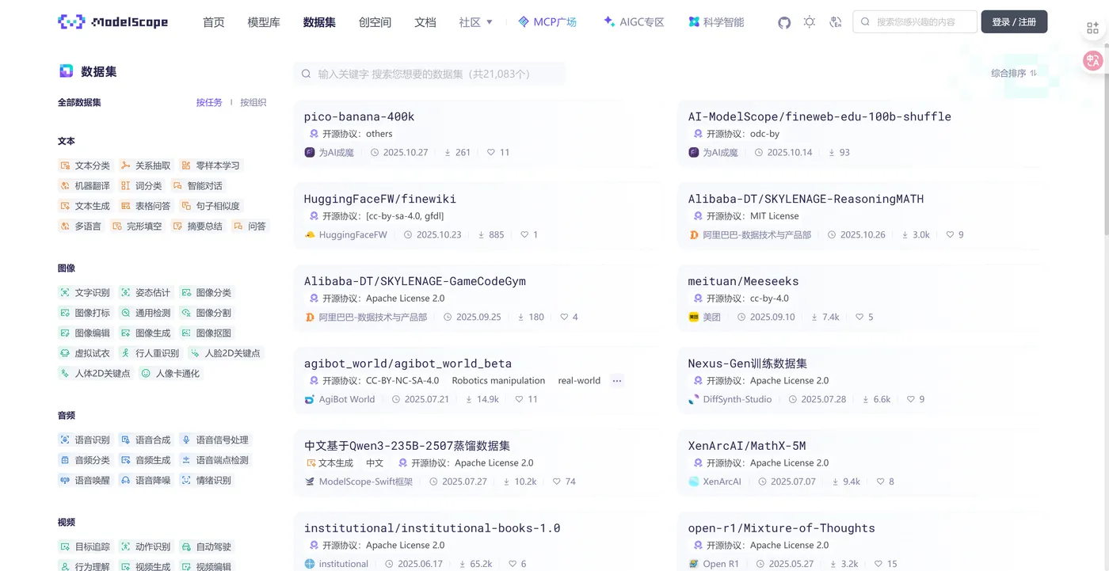The height and width of the screenshot is (571, 1109).
Task: Expand the hidden tags on agibot_world_beta card
Action: tap(617, 380)
